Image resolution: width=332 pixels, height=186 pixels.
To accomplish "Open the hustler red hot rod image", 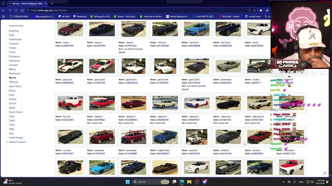I will tap(70, 103).
